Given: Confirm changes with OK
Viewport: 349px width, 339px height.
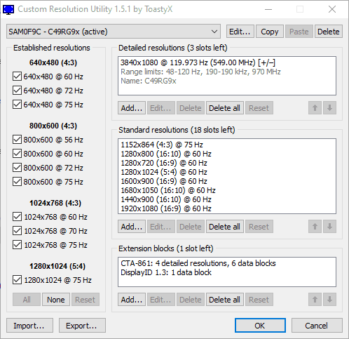Looking at the screenshot, I should 260,326.
